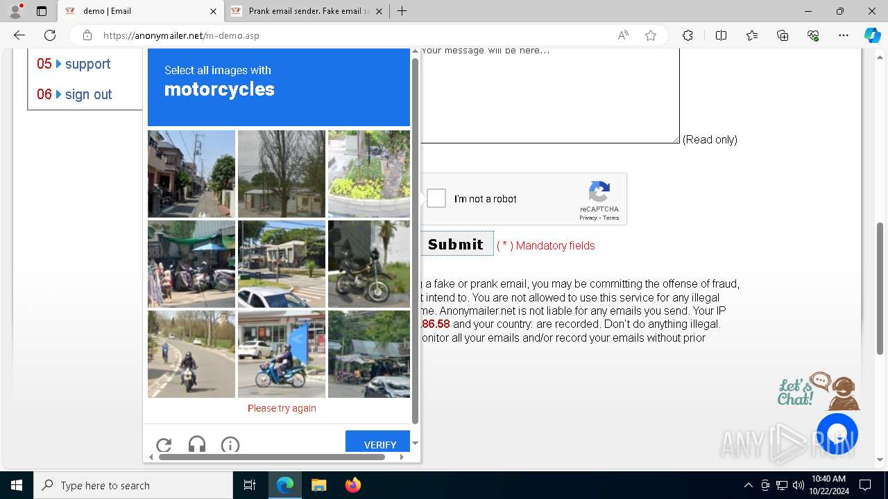Image resolution: width=888 pixels, height=499 pixels.
Task: Open Microsoft Edge from taskbar
Action: pyautogui.click(x=285, y=485)
